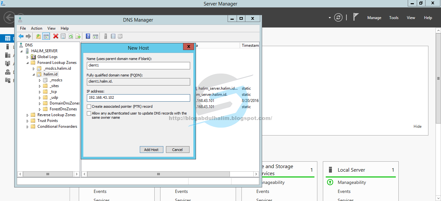Click the Export List toolbar icon
Screen dimensions: 441x201
[x=78, y=36]
